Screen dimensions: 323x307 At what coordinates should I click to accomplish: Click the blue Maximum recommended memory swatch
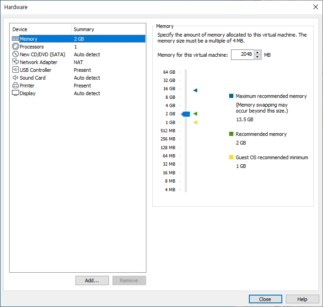(x=231, y=96)
